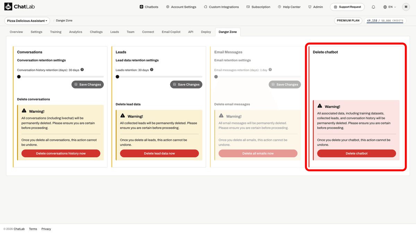Select the Danger Zone tab
Screen dimensions: 416x234
228,32
